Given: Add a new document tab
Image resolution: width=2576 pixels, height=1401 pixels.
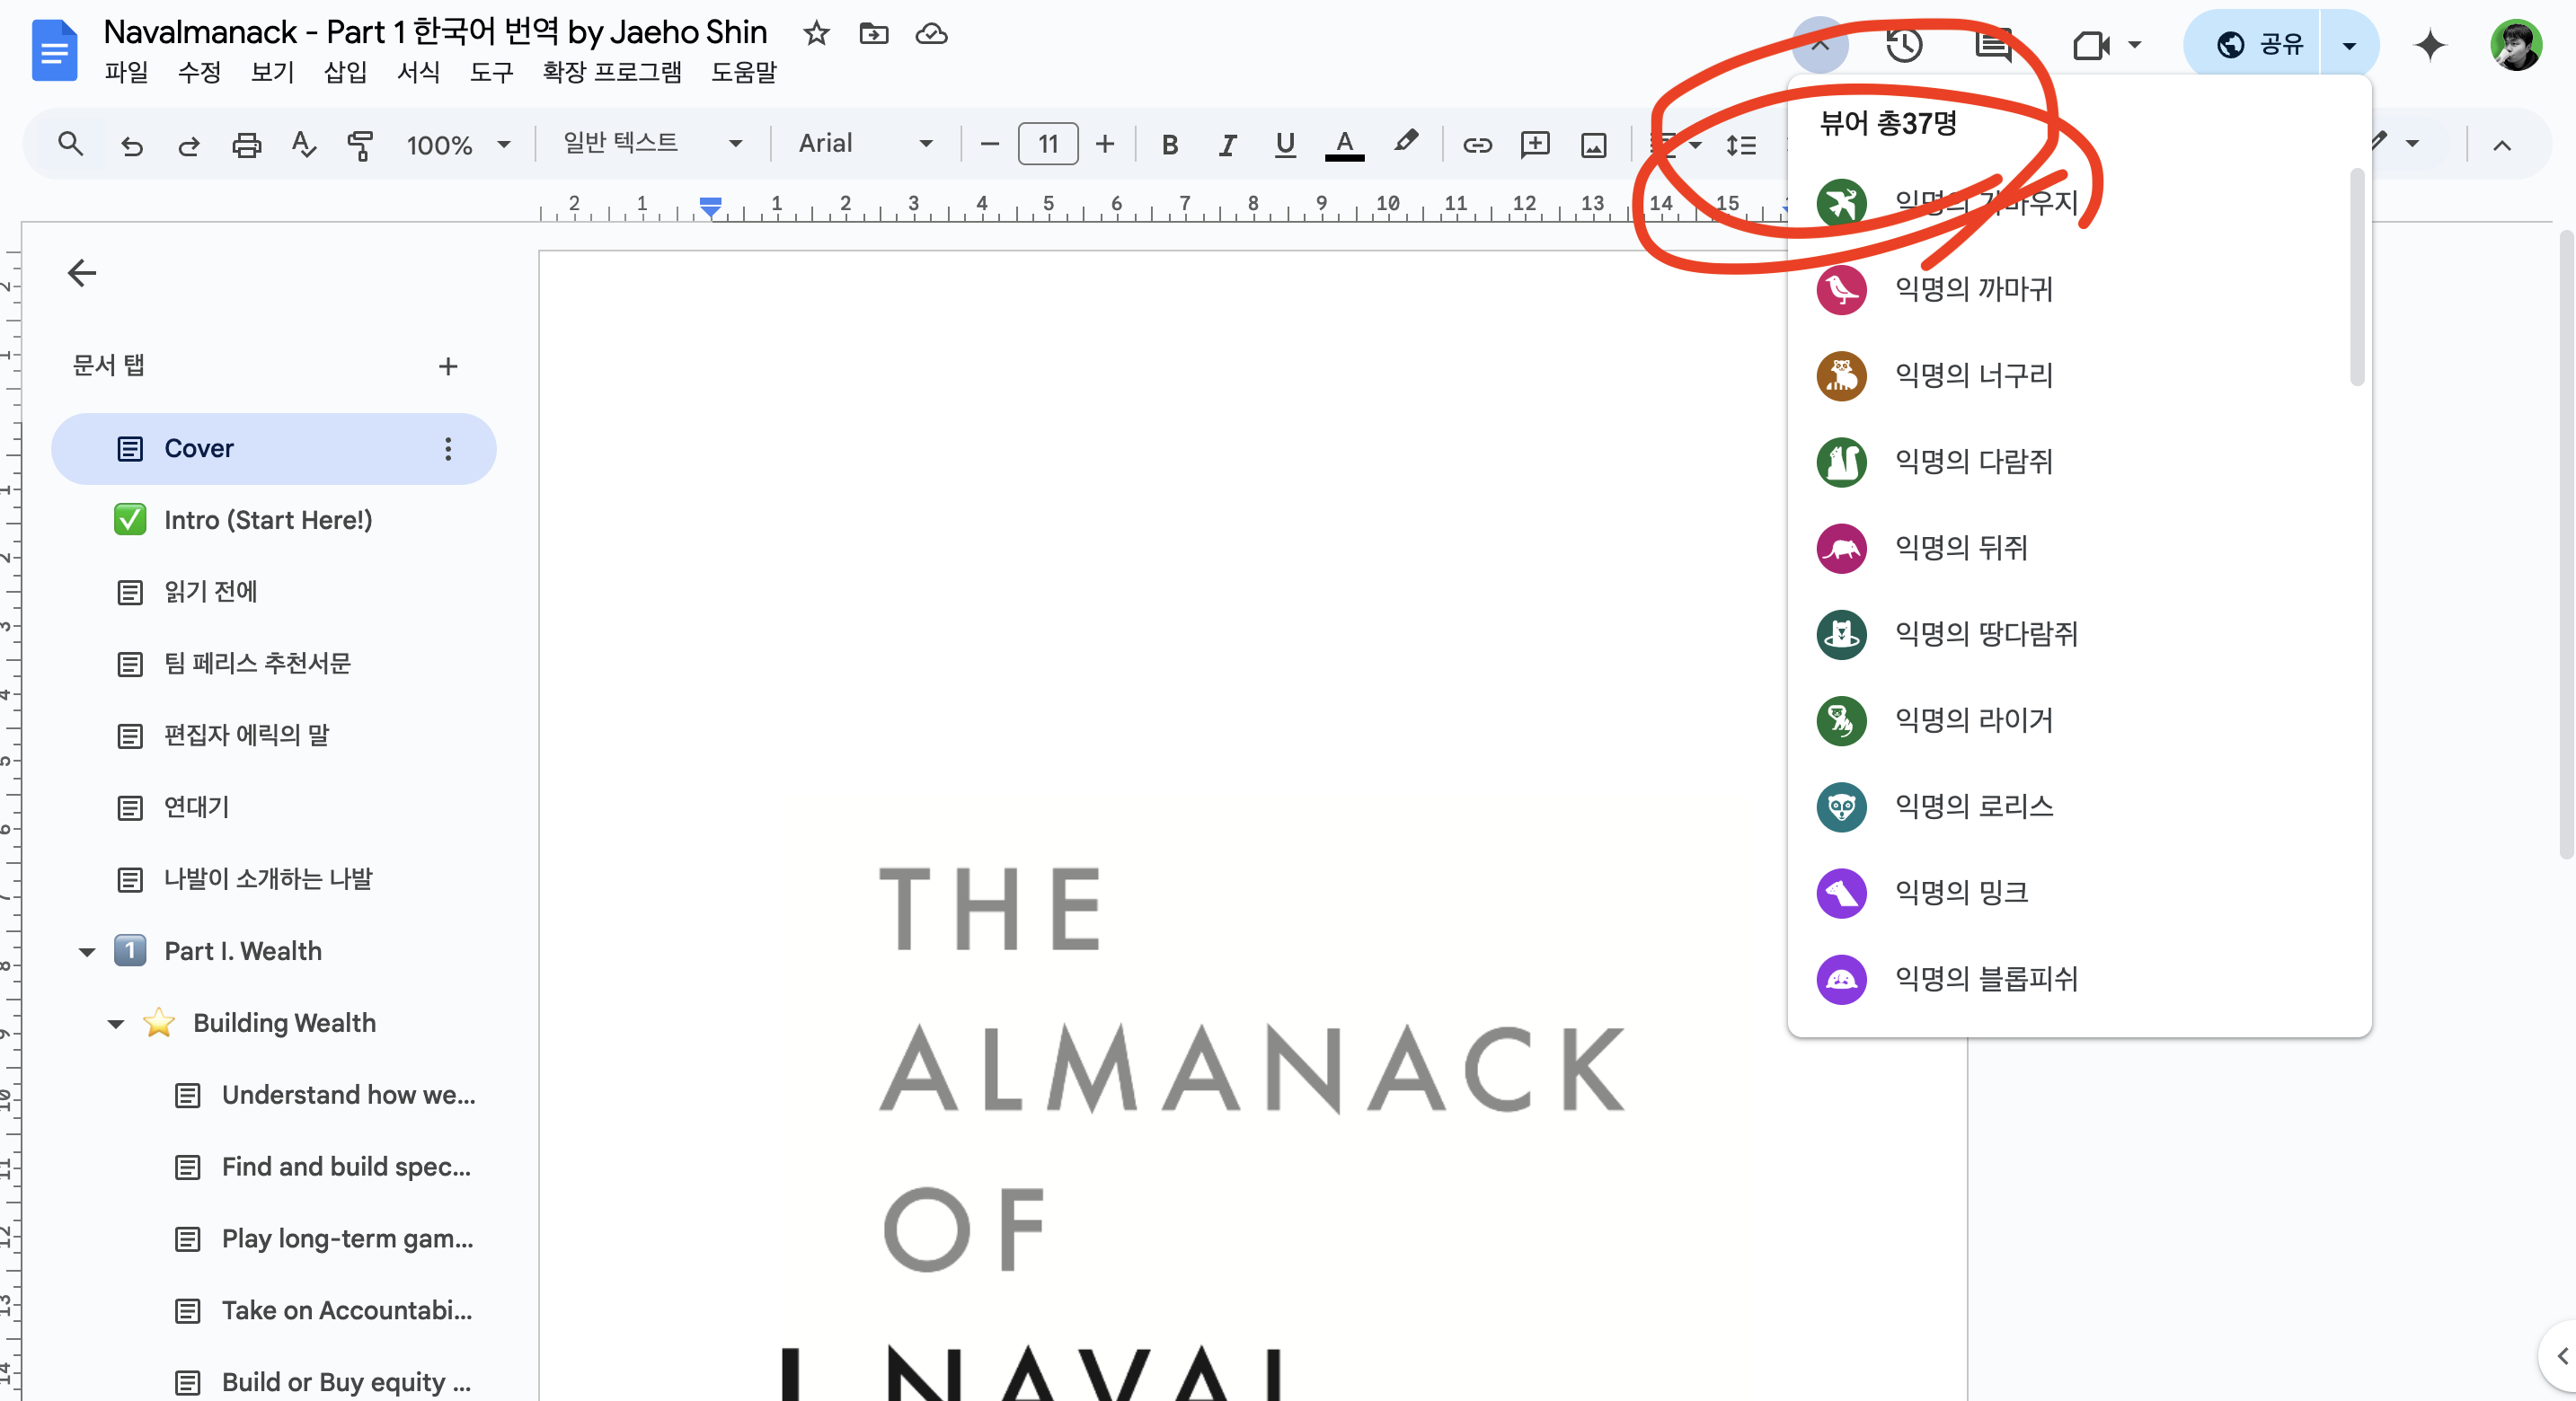Looking at the screenshot, I should tap(448, 366).
